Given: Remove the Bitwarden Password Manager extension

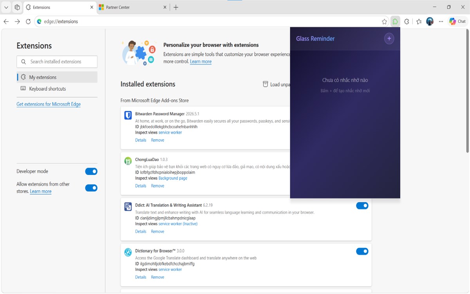Looking at the screenshot, I should coord(157,140).
